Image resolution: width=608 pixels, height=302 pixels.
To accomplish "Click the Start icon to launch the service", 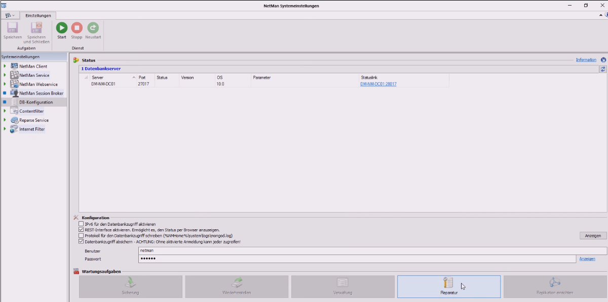I will tap(61, 27).
